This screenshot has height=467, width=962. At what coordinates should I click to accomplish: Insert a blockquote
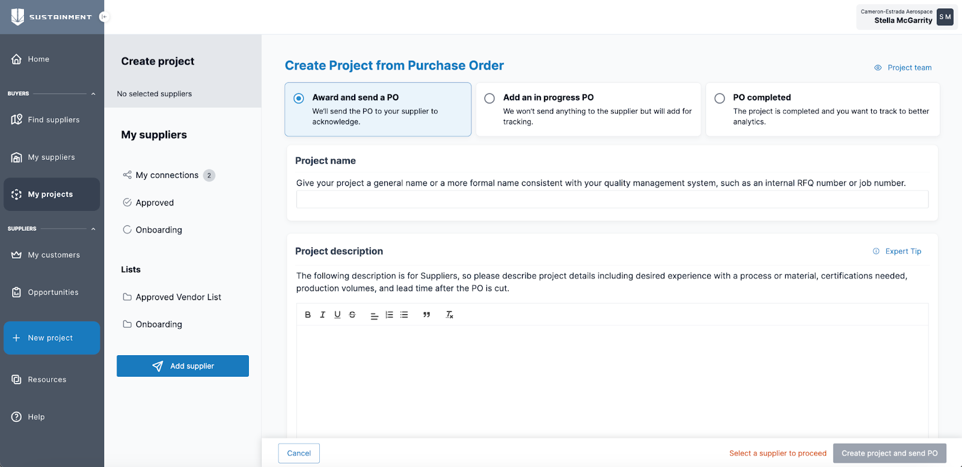tap(426, 314)
